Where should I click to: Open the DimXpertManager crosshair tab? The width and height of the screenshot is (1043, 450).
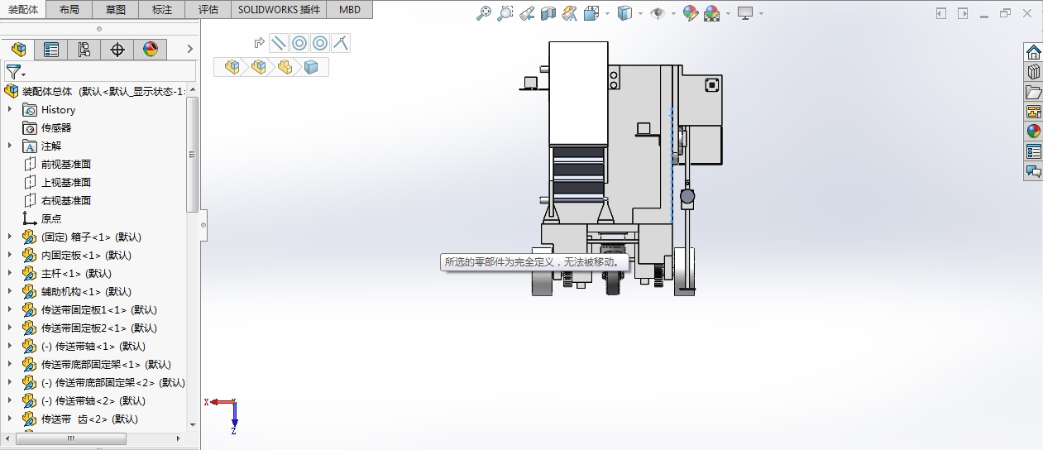pyautogui.click(x=117, y=50)
